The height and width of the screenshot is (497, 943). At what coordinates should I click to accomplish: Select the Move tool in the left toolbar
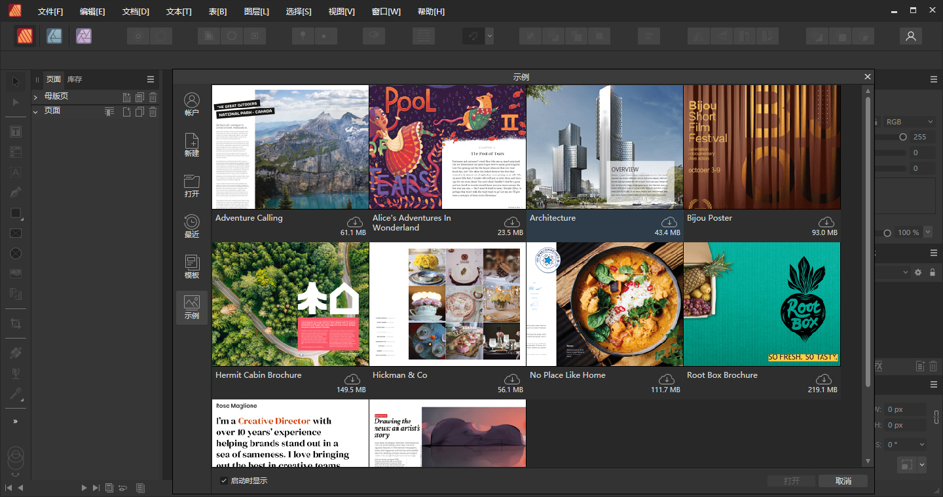pyautogui.click(x=15, y=81)
